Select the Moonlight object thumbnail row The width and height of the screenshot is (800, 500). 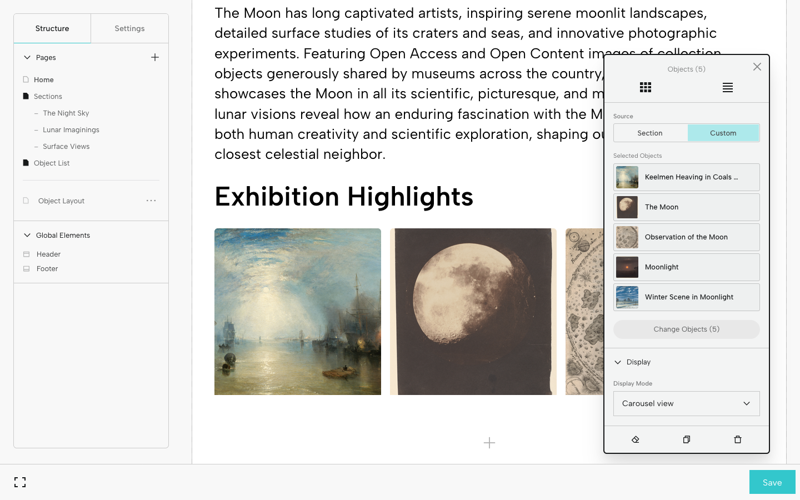tap(686, 267)
